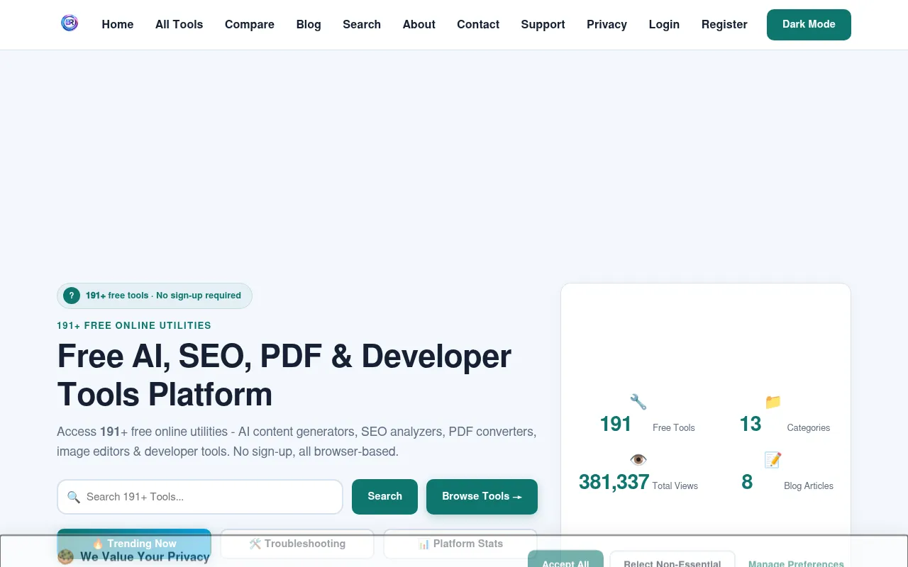This screenshot has width=908, height=567.
Task: Open the Blog page
Action: pyautogui.click(x=309, y=24)
